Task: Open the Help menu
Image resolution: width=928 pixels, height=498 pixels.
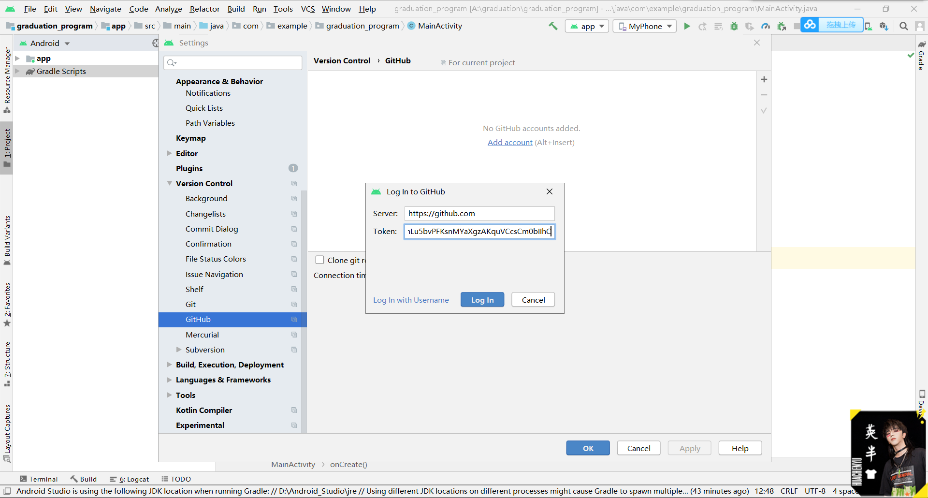Action: [367, 9]
